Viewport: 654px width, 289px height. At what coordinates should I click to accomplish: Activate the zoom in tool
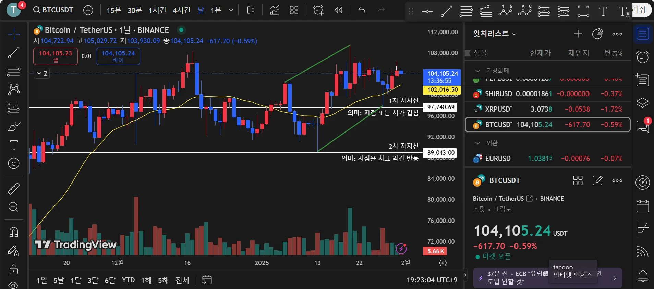tap(14, 207)
